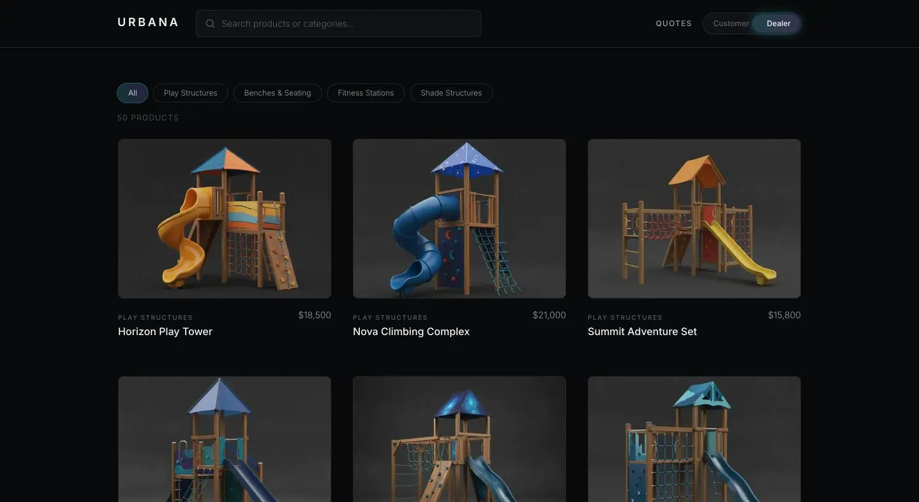Click the Nova Climbing Complex title
Screen dimensions: 919x502
pos(411,331)
